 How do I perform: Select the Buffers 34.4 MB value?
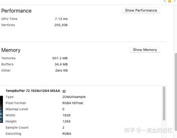(x=61, y=64)
